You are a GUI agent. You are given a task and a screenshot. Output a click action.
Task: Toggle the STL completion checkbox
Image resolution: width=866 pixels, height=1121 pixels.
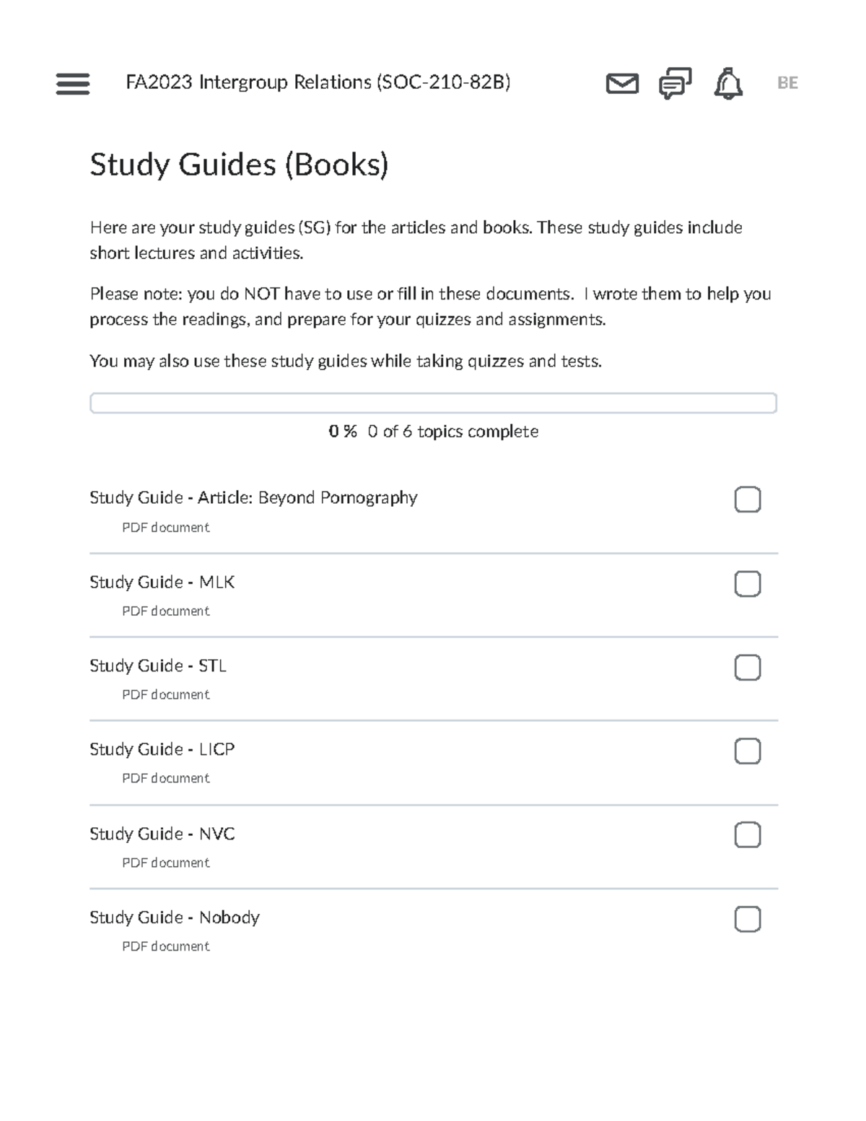747,668
